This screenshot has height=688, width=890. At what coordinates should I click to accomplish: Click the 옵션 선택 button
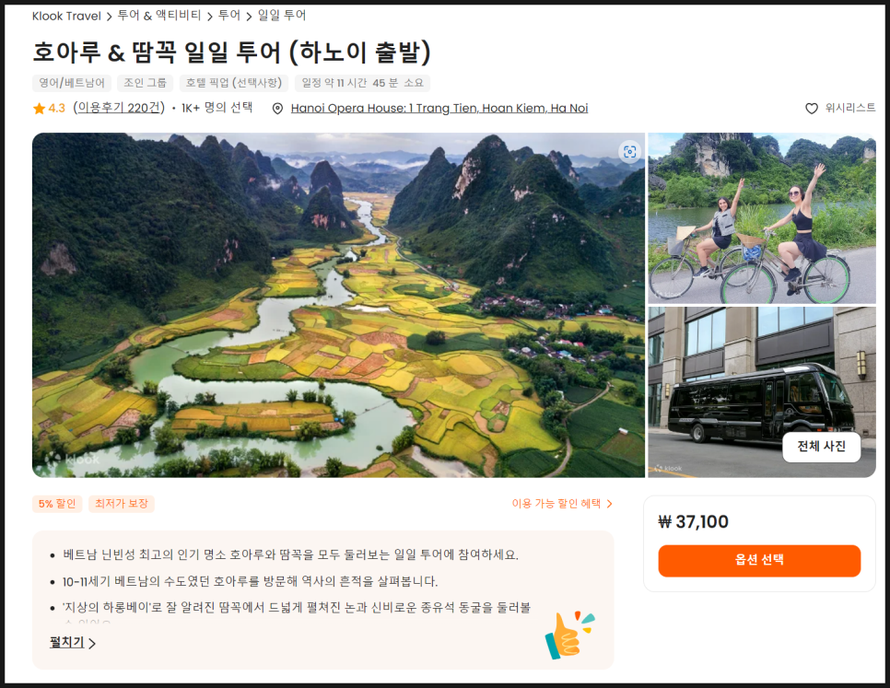coord(759,560)
